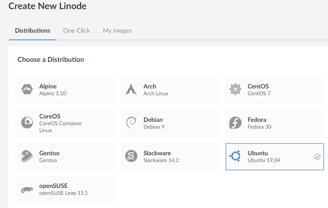This screenshot has height=208, width=328.
Task: Click the checkmark on the Ubuntu card
Action: pos(317,157)
